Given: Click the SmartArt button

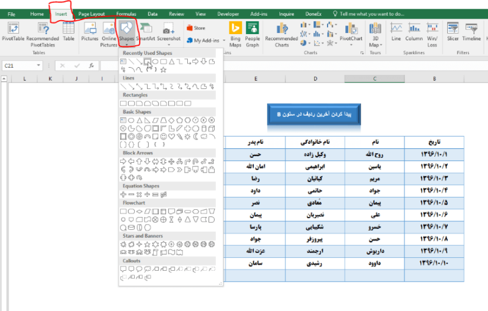Looking at the screenshot, I should tap(146, 31).
